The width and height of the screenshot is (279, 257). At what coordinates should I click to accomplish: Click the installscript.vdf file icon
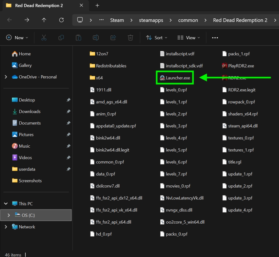pos(162,54)
